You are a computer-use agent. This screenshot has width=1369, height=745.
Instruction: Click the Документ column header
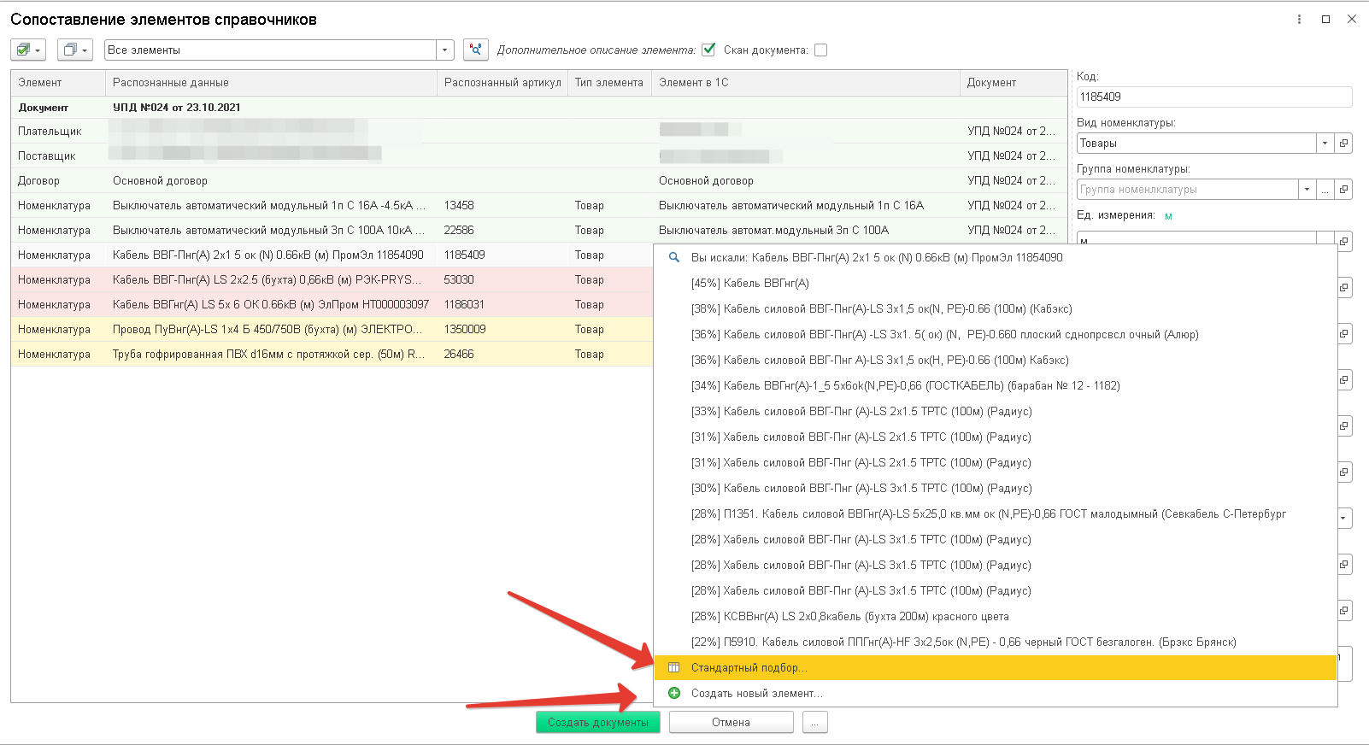tap(1014, 82)
